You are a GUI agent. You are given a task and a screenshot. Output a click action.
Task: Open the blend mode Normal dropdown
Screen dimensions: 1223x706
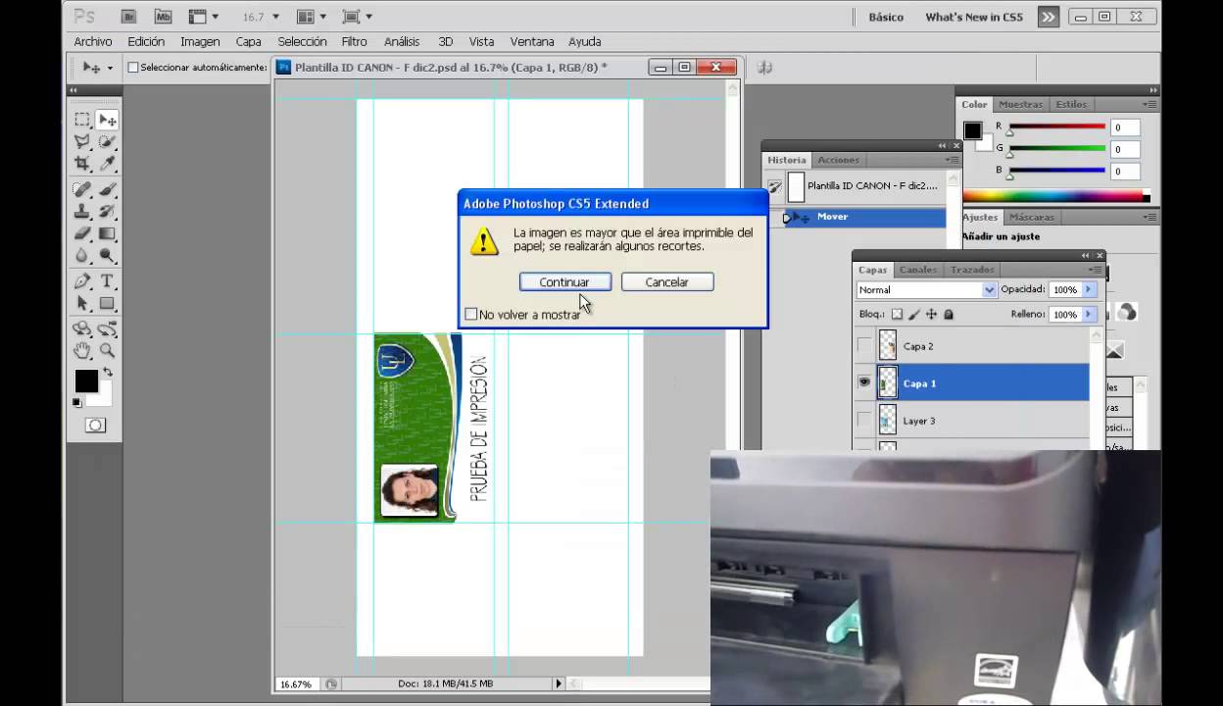[926, 290]
